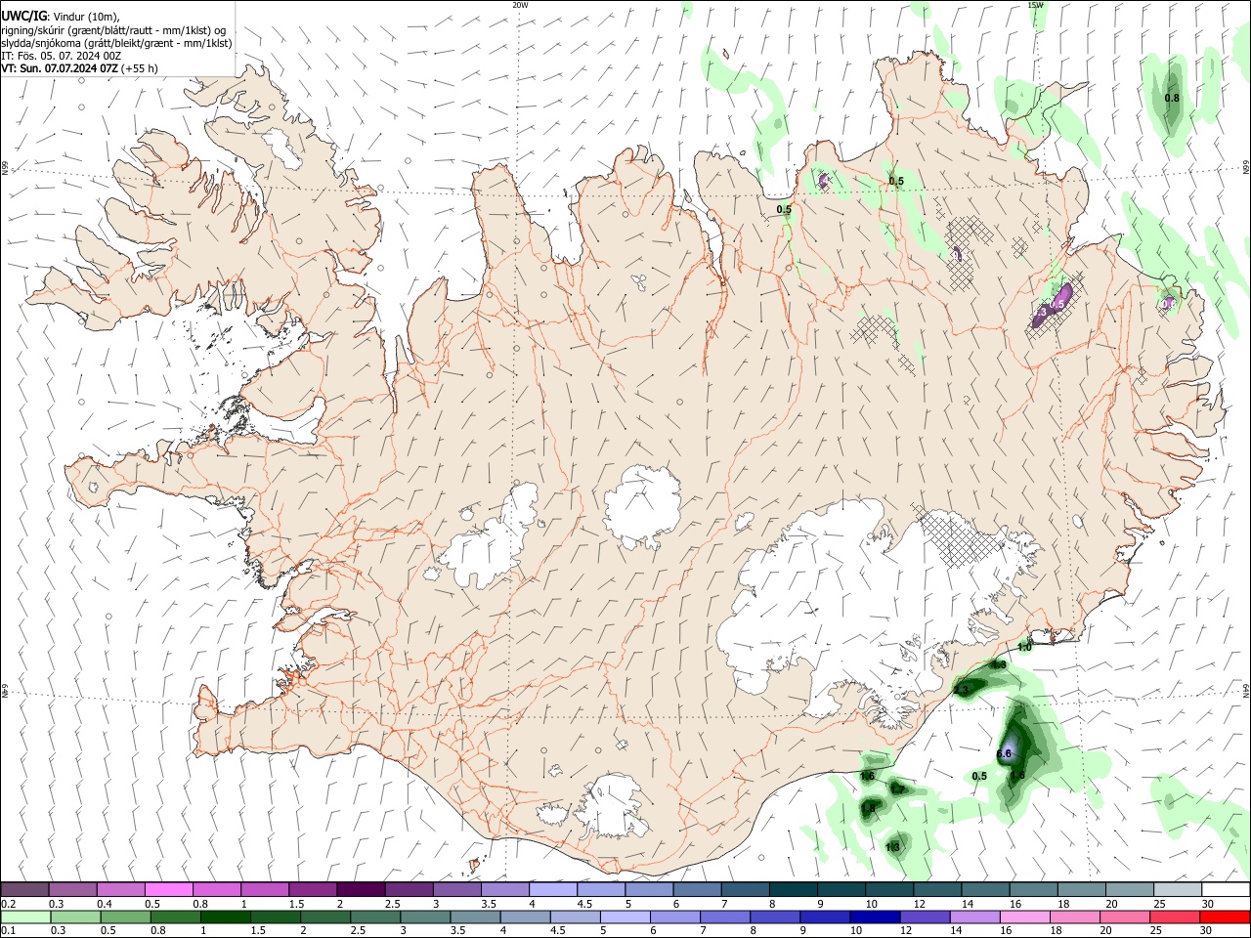Click the '1.0' value on the southeast coast
This screenshot has width=1251, height=938.
click(x=1024, y=647)
